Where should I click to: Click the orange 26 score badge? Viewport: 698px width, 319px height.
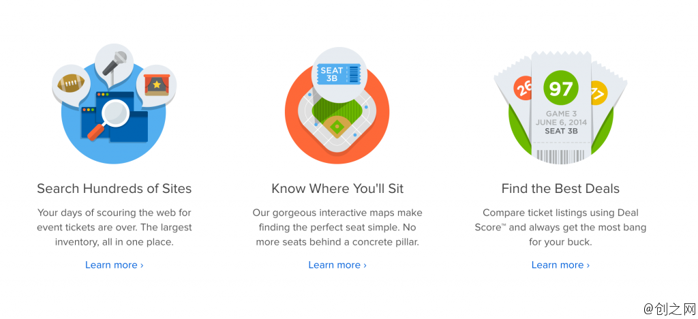coord(523,89)
